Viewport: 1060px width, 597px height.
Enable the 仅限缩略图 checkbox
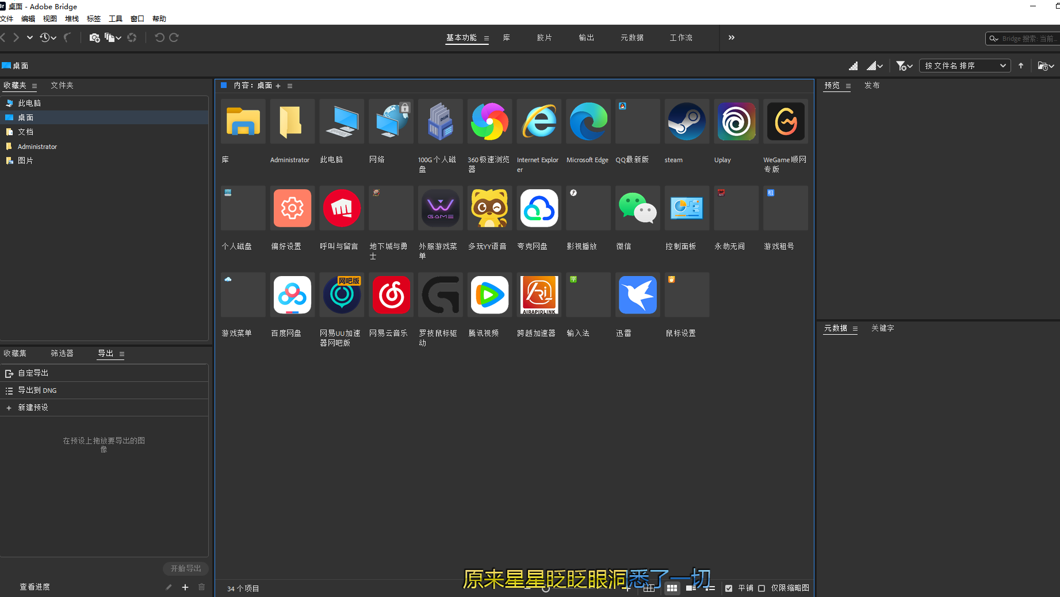coord(761,588)
